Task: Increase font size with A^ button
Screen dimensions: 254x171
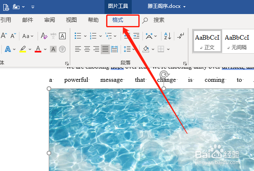Action: (4, 36)
